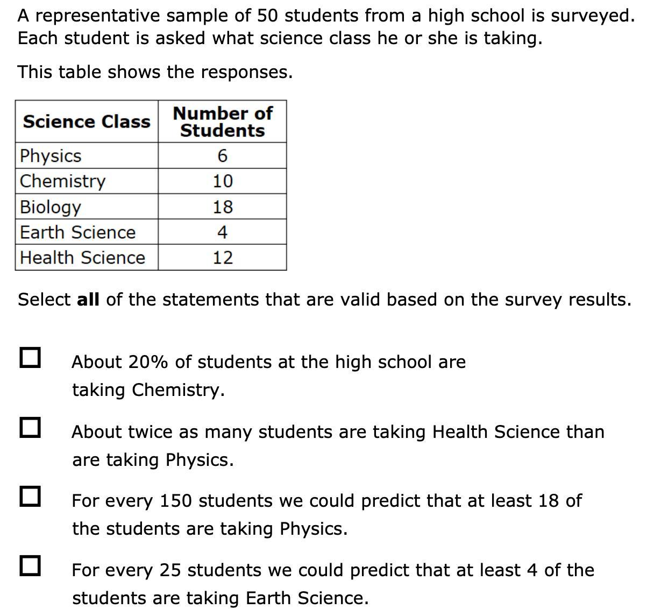Click the Chemistry row label

[x=62, y=181]
